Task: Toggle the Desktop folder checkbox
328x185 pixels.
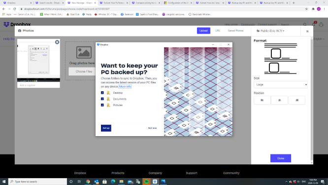Action: click(102, 93)
